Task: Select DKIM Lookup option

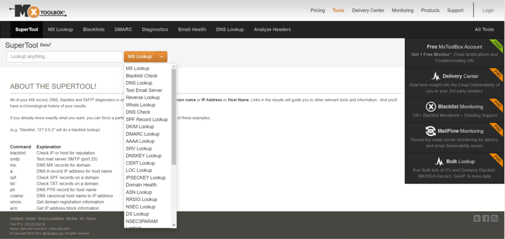Action: [x=140, y=127]
